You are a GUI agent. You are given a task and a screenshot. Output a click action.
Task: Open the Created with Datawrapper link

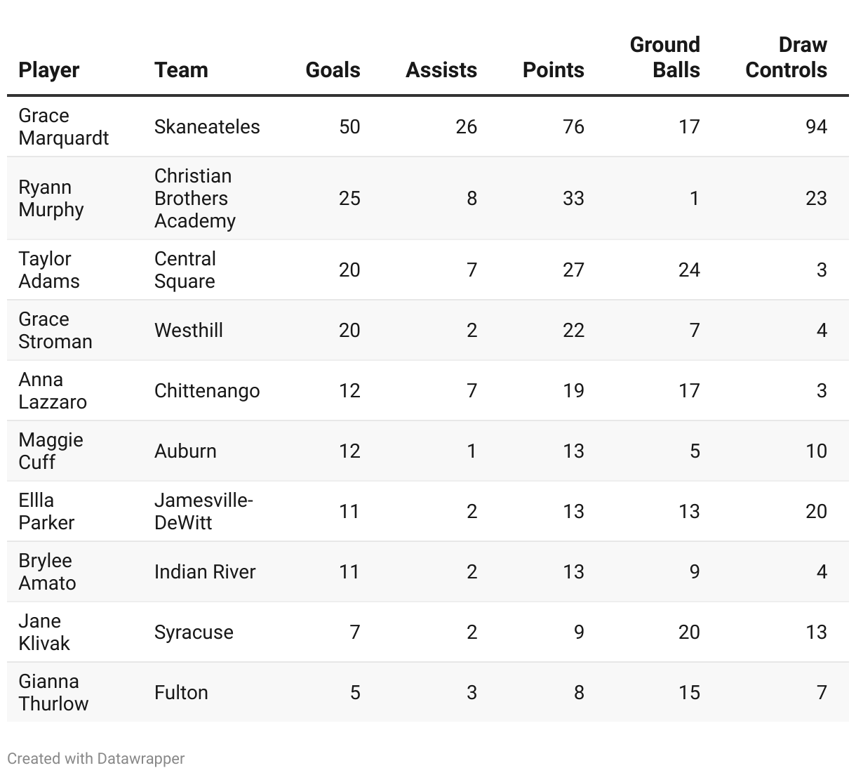coord(96,759)
